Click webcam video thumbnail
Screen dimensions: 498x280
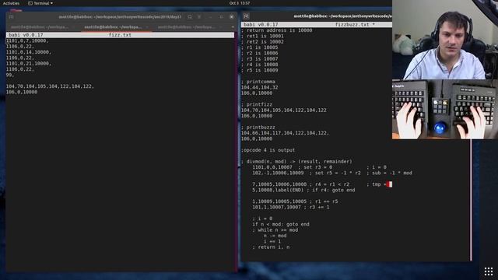point(445,40)
